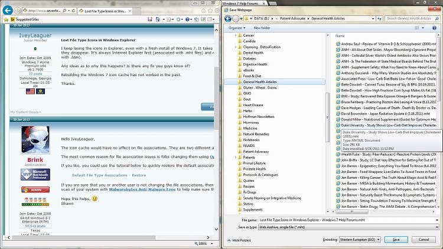Open the Malwarebytes Anti-Malware Free link
The width and height of the screenshot is (443, 249).
pos(142,189)
